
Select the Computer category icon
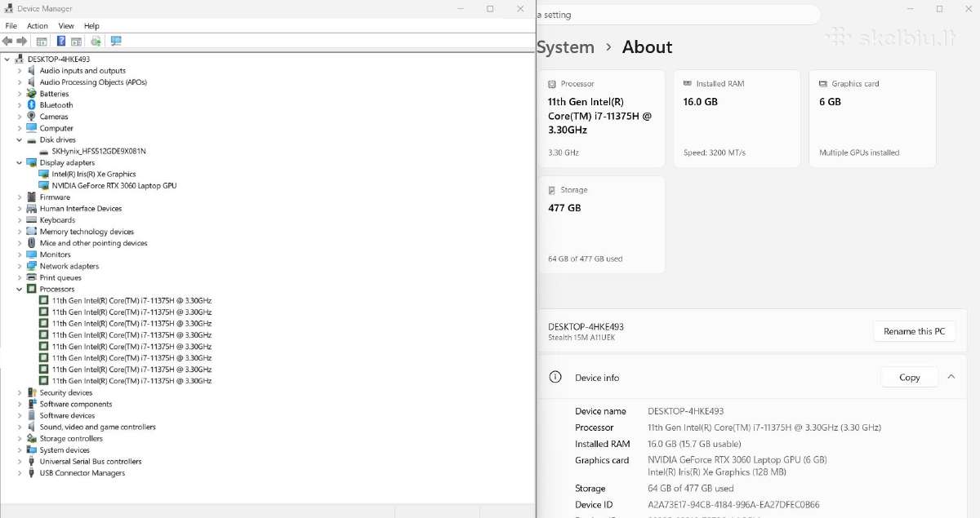tap(32, 128)
